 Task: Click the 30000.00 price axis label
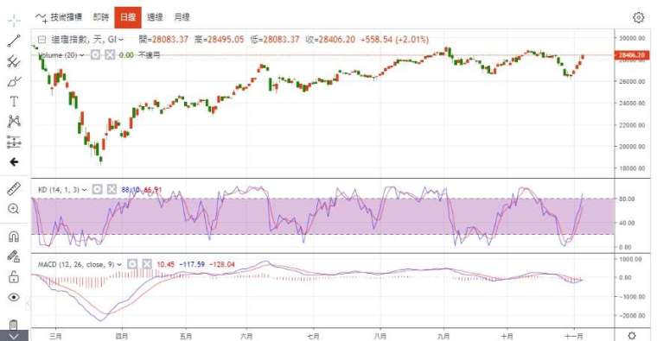tap(632, 38)
